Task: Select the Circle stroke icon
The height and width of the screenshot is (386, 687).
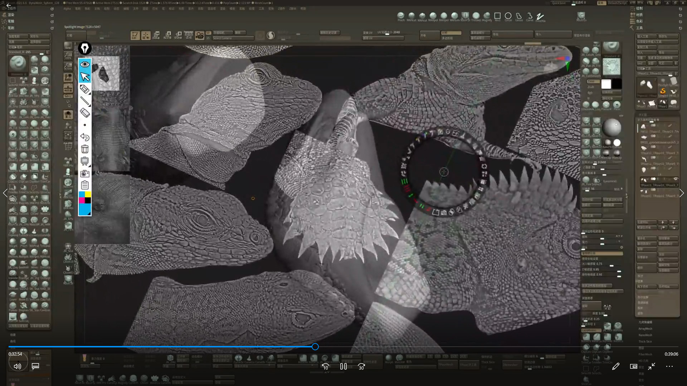Action: point(508,17)
